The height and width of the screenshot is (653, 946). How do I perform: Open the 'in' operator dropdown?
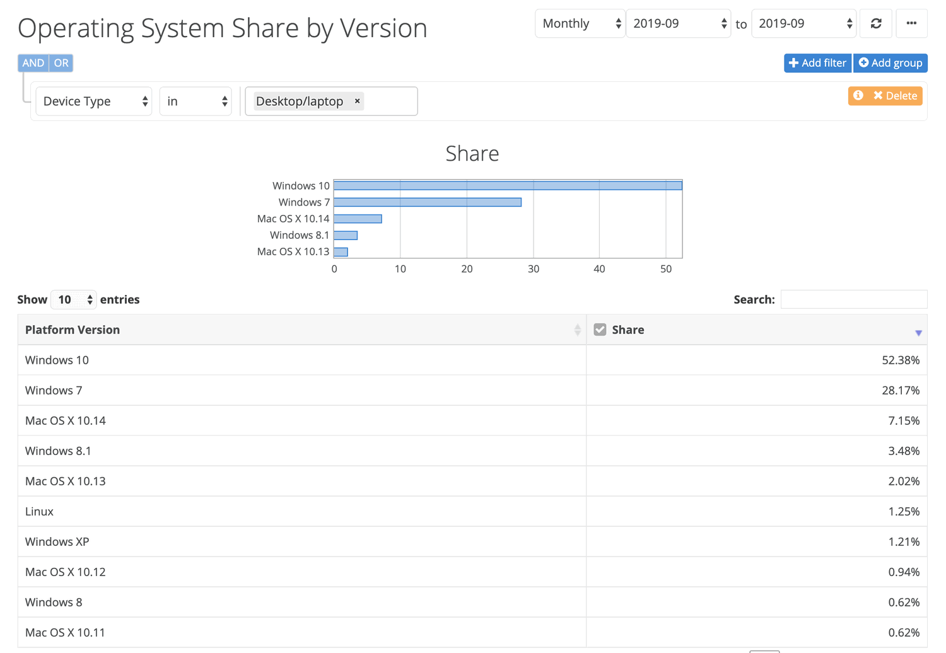(x=196, y=101)
